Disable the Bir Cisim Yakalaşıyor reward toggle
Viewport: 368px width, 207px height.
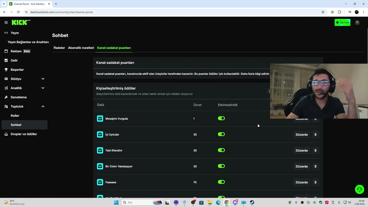221,166
